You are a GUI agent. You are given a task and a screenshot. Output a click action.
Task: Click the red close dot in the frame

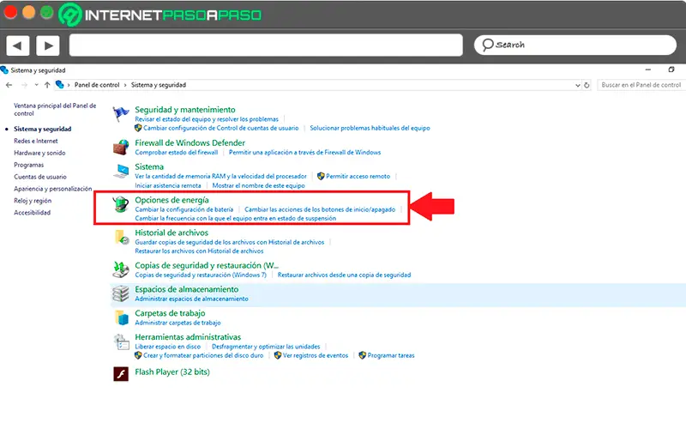10,12
